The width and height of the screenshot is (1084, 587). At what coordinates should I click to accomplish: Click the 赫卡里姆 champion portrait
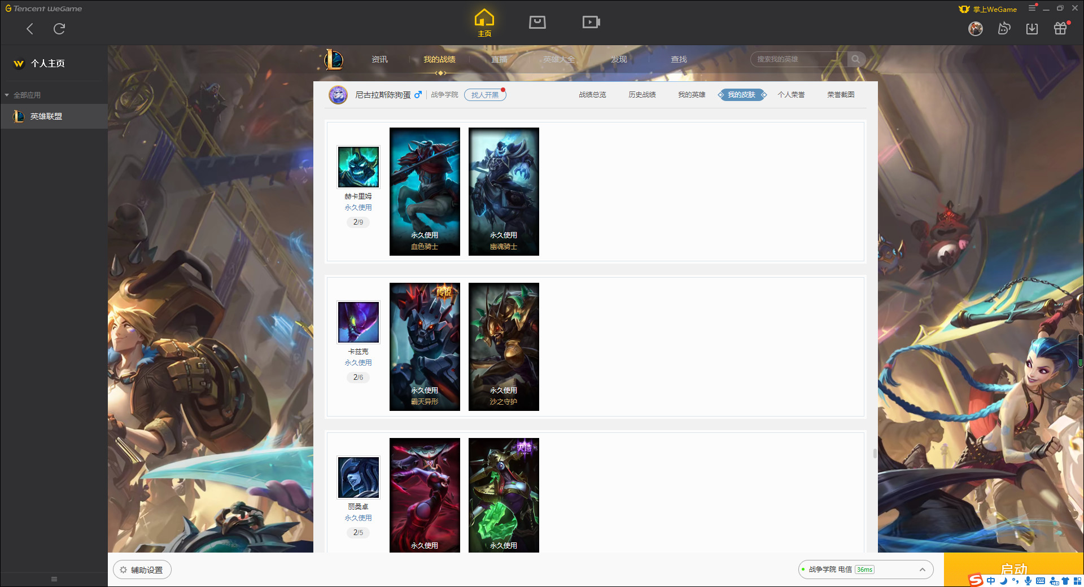pyautogui.click(x=358, y=167)
